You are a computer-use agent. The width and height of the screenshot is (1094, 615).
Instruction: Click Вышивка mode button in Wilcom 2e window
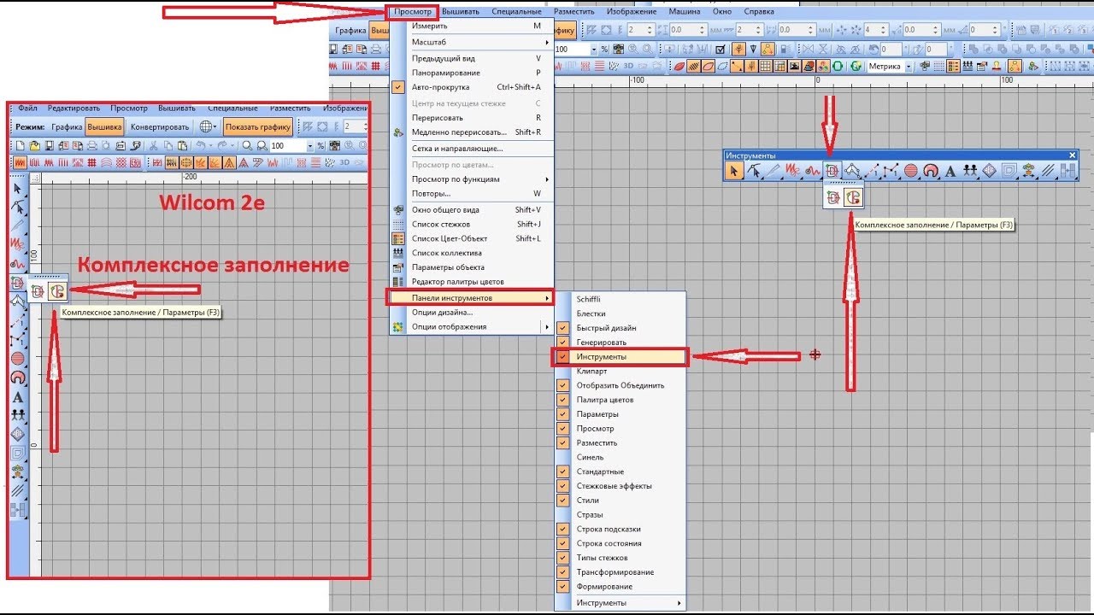click(x=104, y=126)
